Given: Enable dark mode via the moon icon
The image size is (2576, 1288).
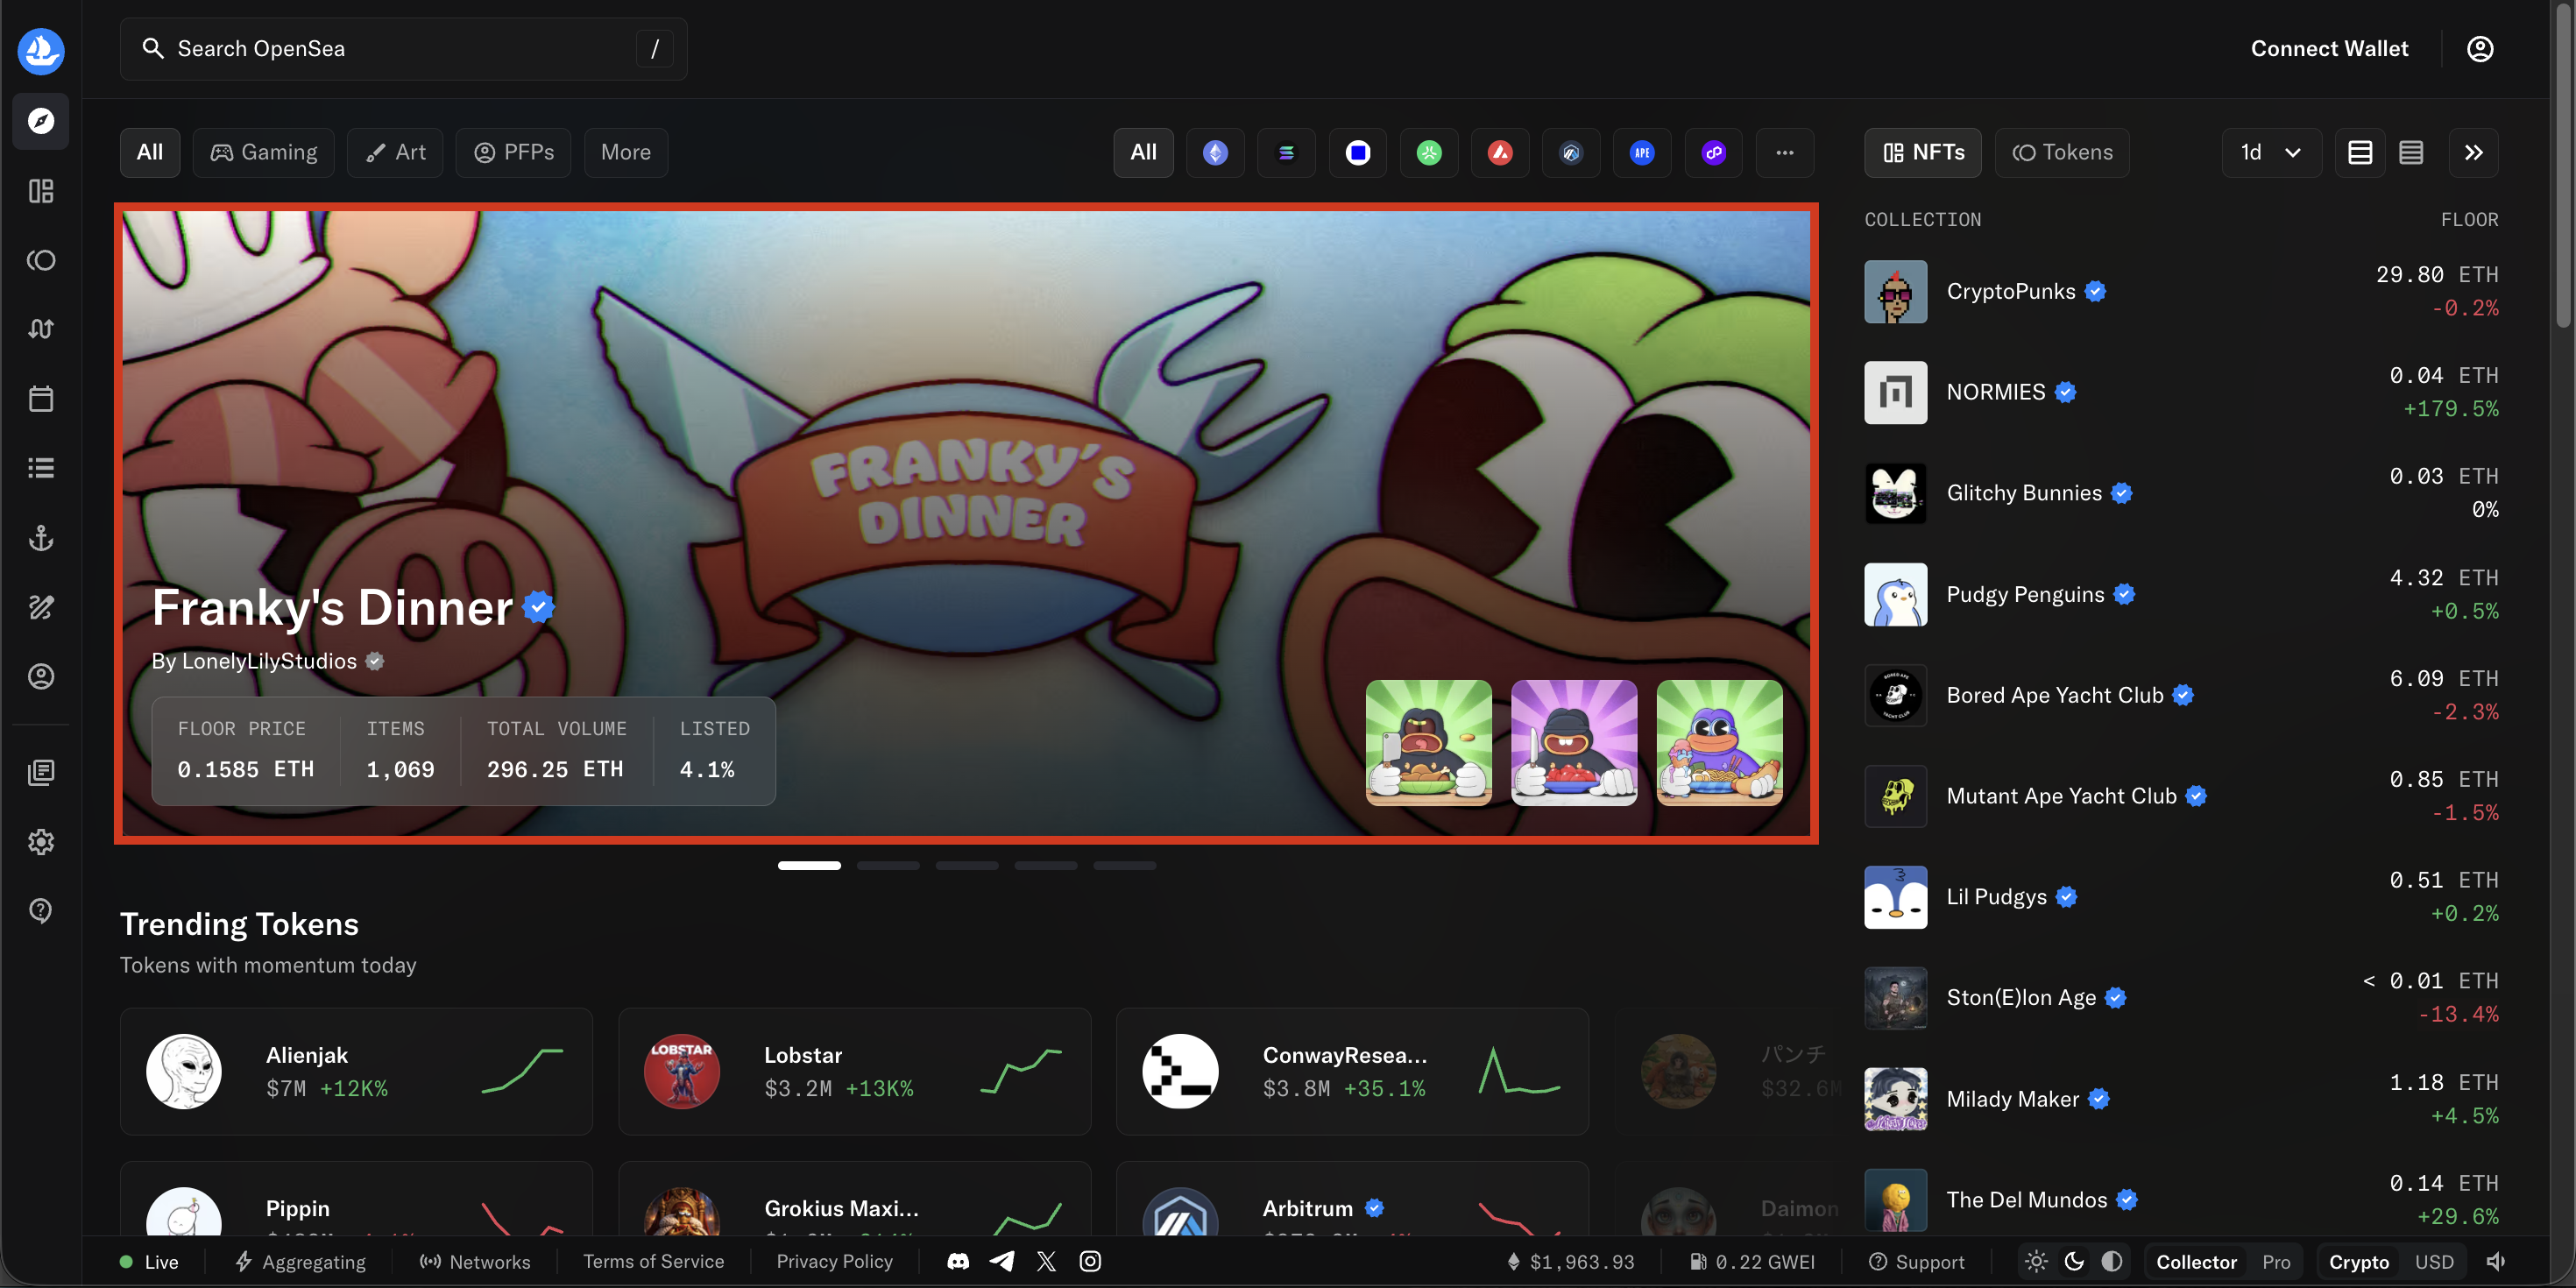Looking at the screenshot, I should tap(2072, 1261).
